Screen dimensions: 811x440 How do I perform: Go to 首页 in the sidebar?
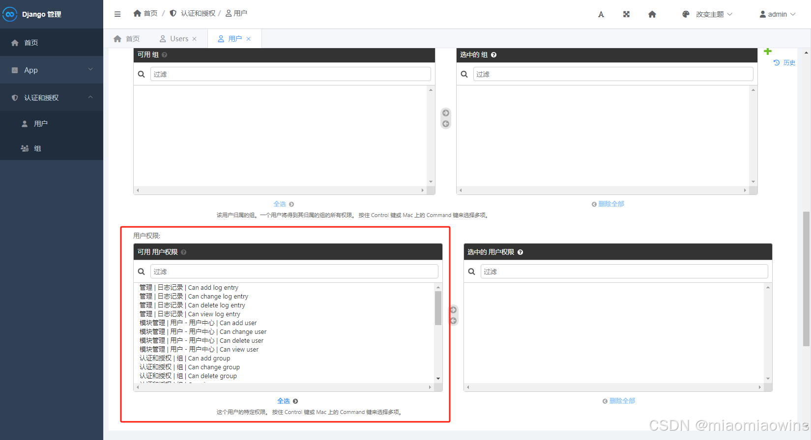pos(52,43)
